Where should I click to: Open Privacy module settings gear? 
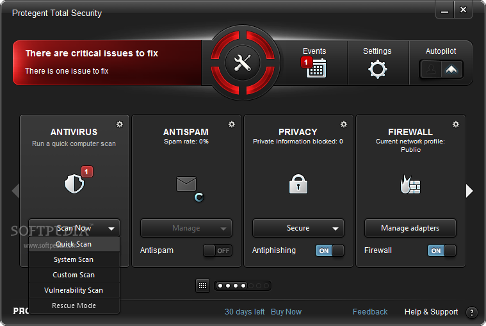[344, 124]
